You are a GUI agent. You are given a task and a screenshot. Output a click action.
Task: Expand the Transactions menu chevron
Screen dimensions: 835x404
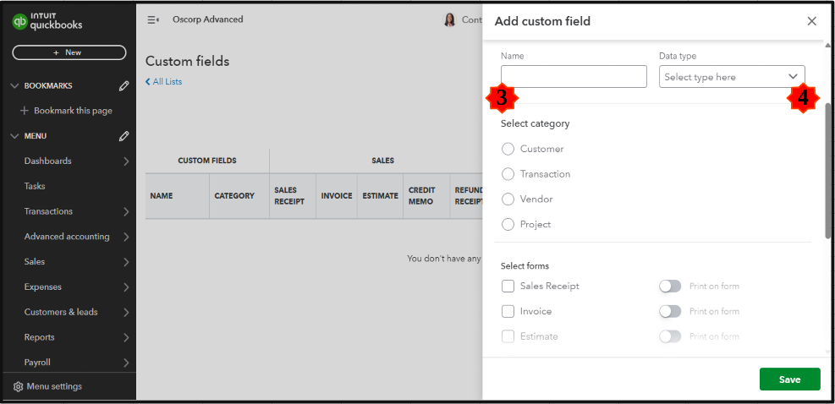[126, 211]
